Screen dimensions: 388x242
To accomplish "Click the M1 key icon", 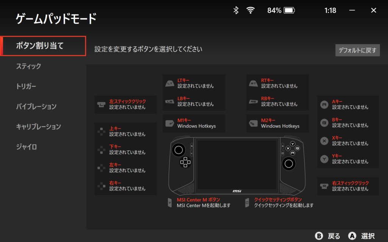I will (x=170, y=123).
